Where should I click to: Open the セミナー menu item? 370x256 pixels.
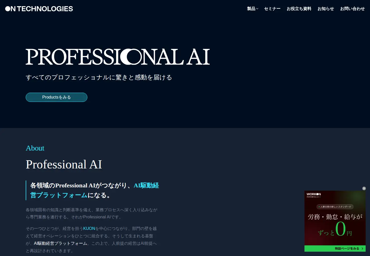point(272,9)
